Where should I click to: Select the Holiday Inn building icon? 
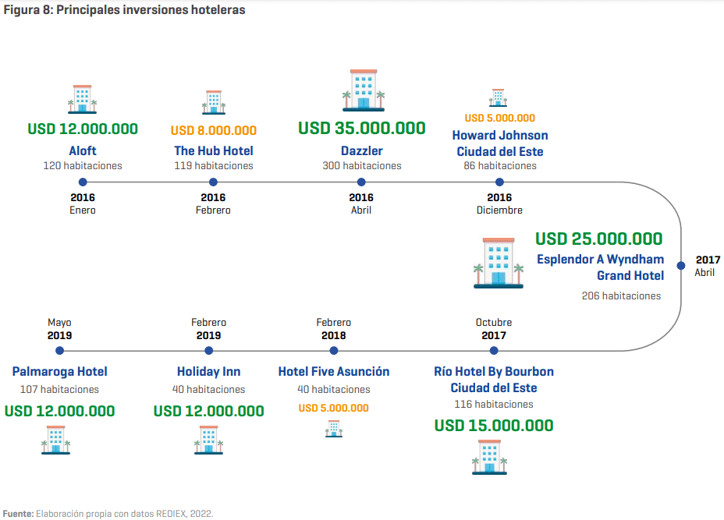click(x=209, y=440)
